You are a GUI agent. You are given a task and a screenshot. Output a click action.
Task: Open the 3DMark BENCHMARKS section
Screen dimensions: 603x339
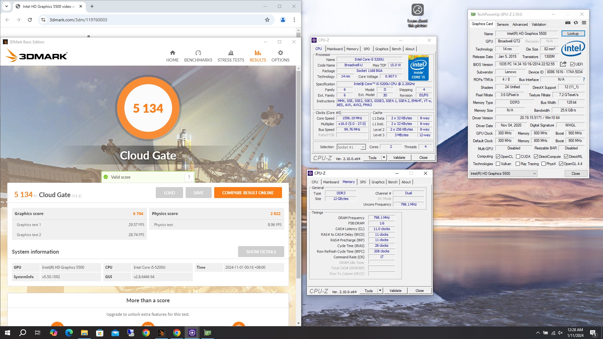(198, 56)
